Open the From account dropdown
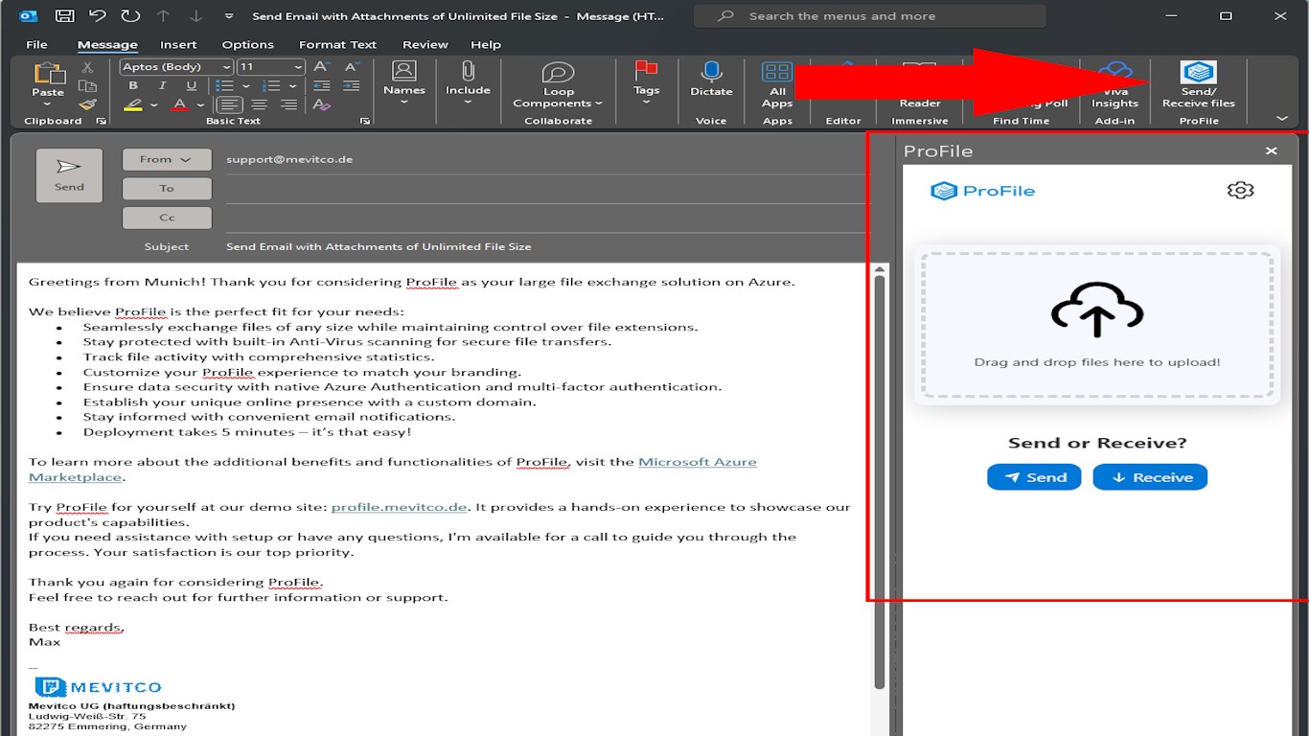Screen dimensions: 1309x736 (167, 160)
